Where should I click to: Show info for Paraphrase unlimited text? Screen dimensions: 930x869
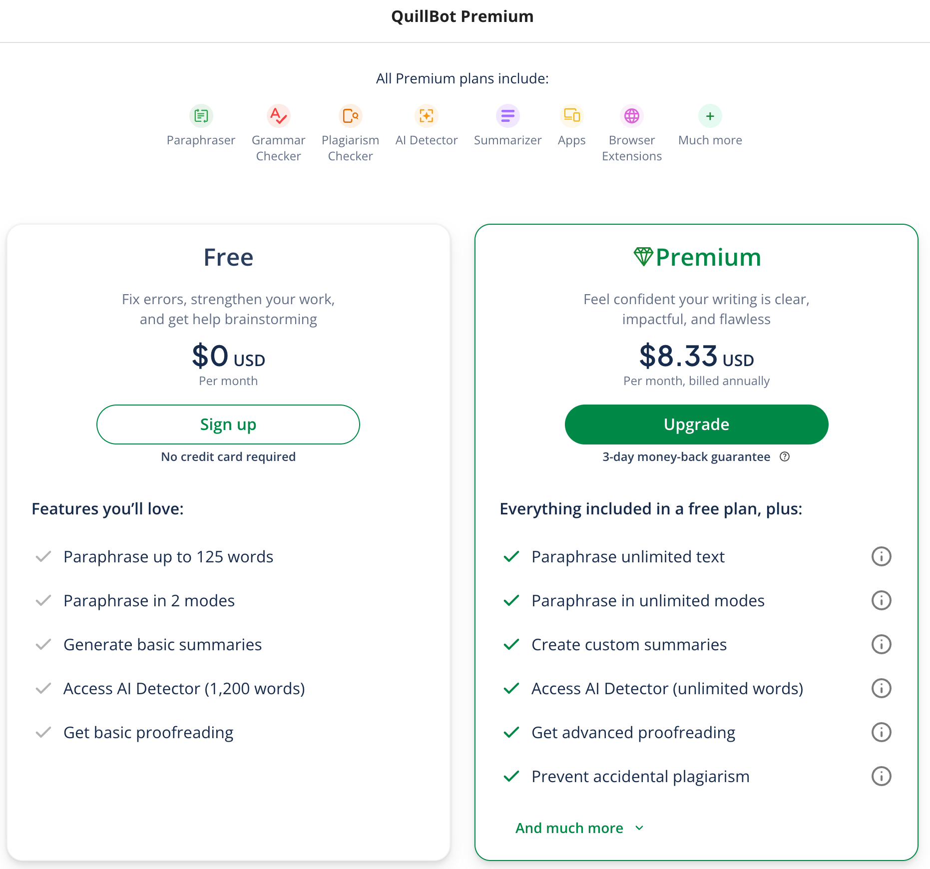pyautogui.click(x=881, y=556)
